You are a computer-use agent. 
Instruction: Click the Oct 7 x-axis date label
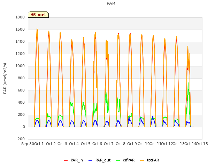click(x=109, y=144)
